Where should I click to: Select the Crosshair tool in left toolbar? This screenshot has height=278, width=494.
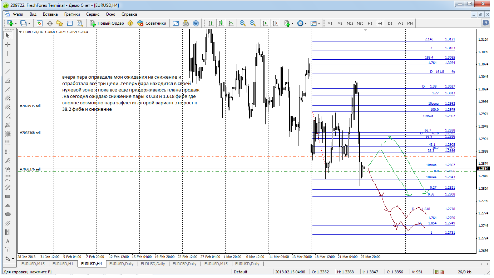tap(8, 44)
